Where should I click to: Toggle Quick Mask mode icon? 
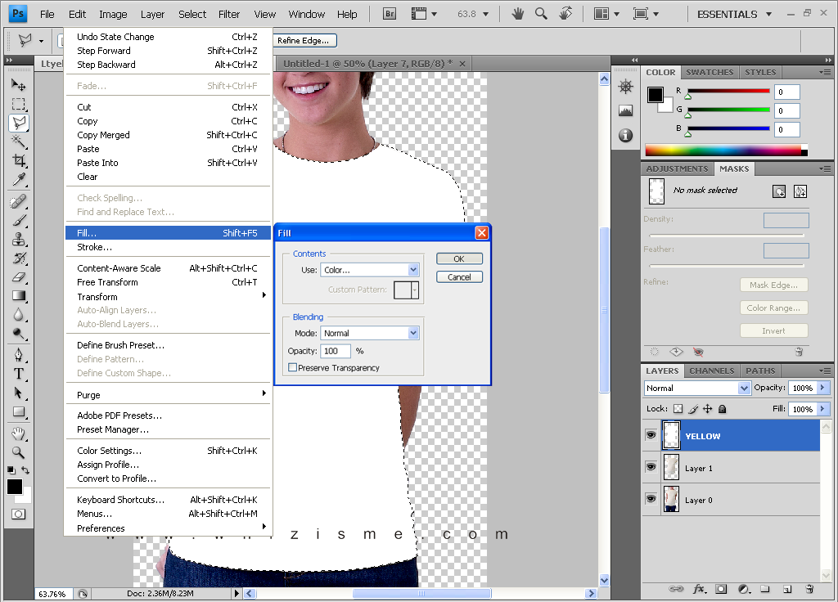coord(18,514)
